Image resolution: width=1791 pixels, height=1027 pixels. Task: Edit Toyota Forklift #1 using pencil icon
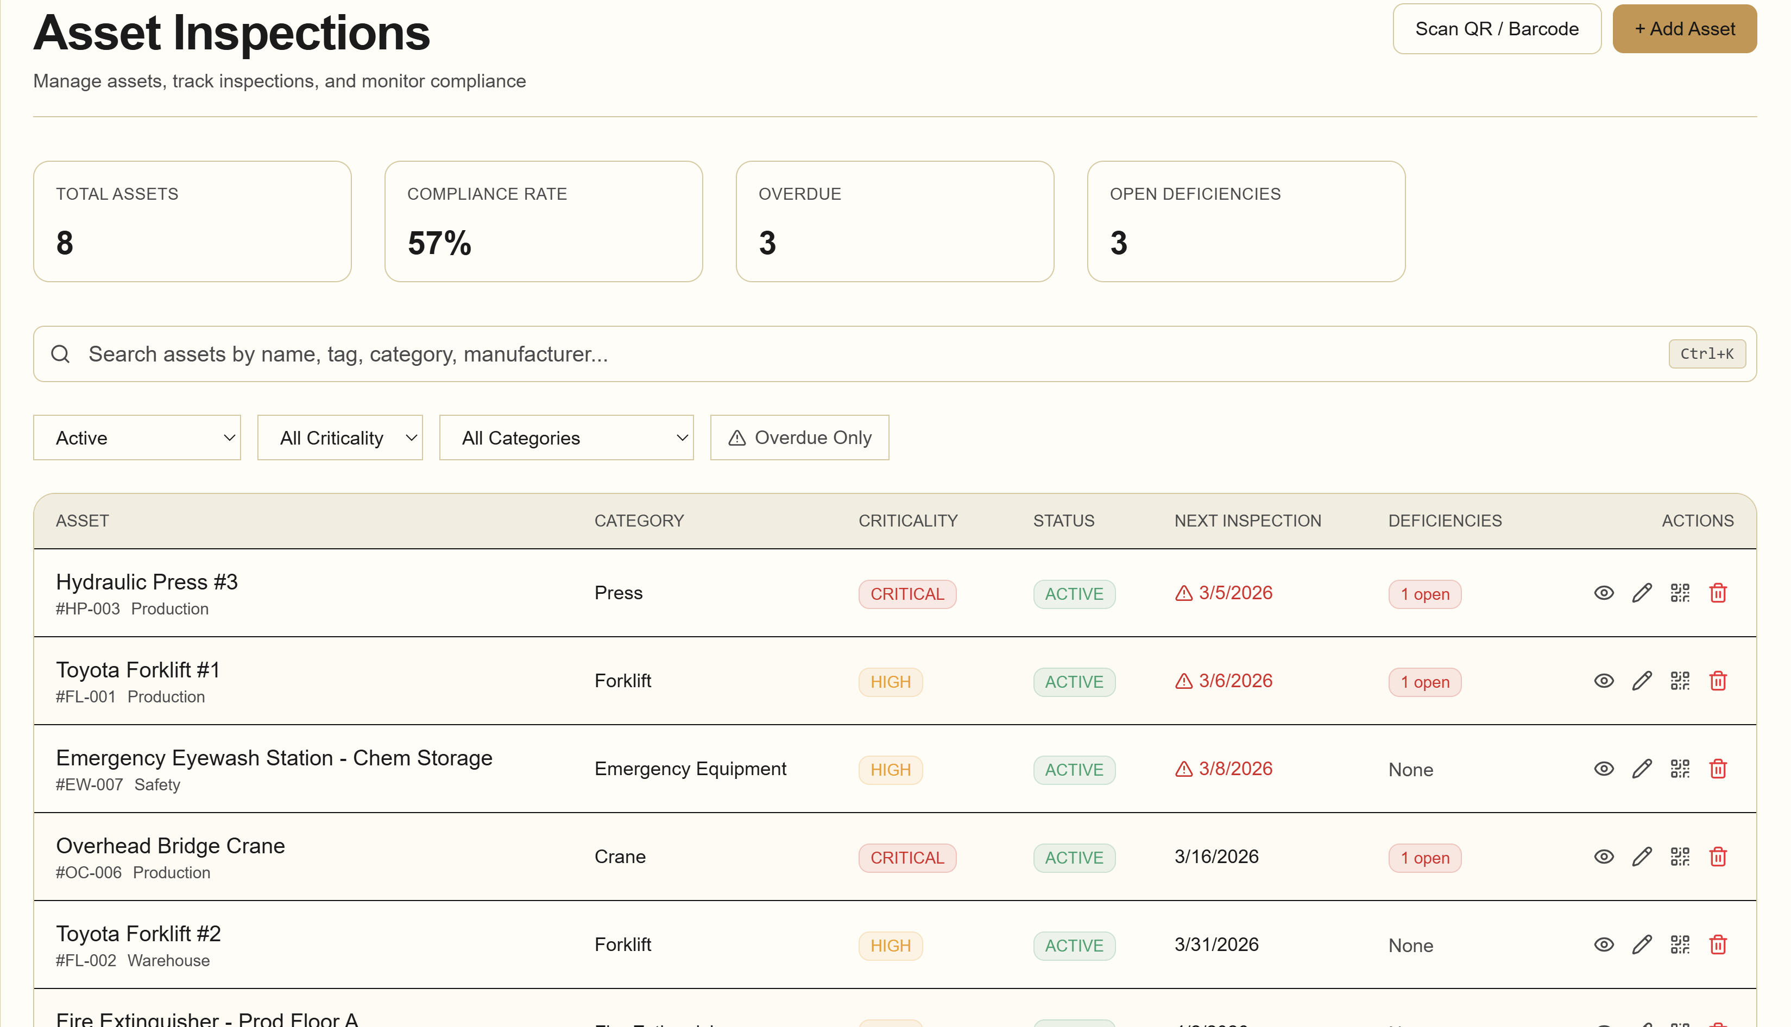[x=1642, y=681]
